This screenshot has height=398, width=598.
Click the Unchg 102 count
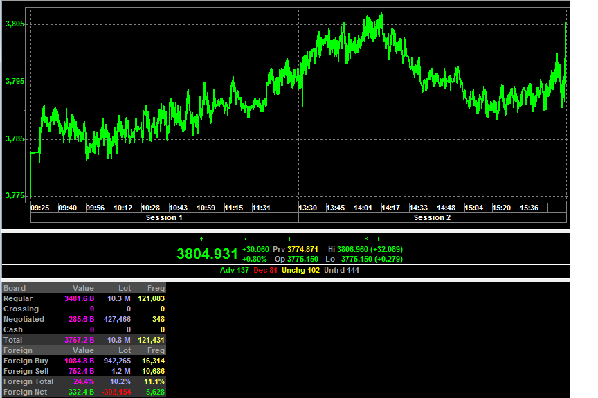click(301, 270)
